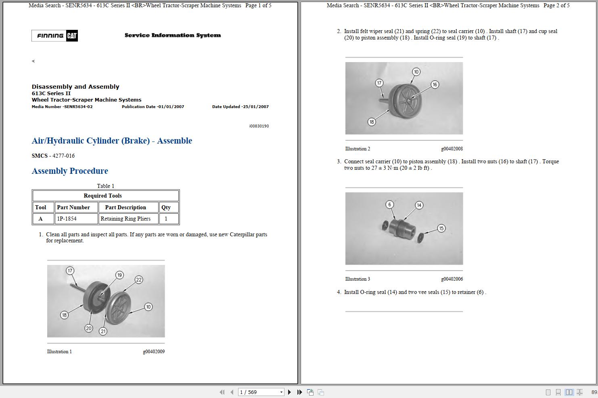
Task: Select the previous view icon
Action: coord(310,392)
